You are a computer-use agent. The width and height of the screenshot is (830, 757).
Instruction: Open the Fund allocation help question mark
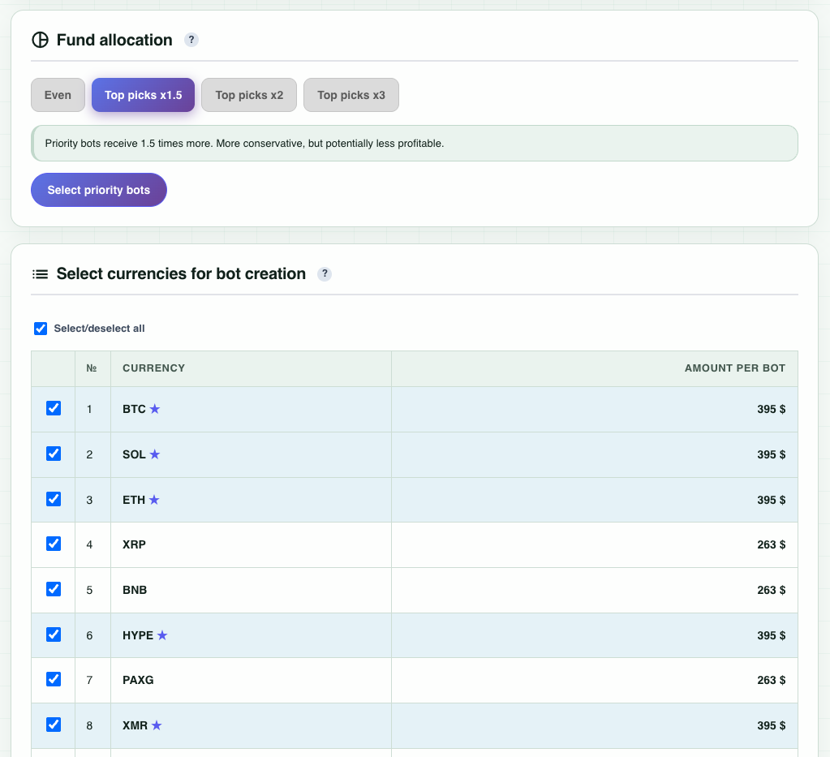(191, 40)
